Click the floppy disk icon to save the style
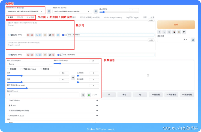201x132 pixels. pos(184,32)
